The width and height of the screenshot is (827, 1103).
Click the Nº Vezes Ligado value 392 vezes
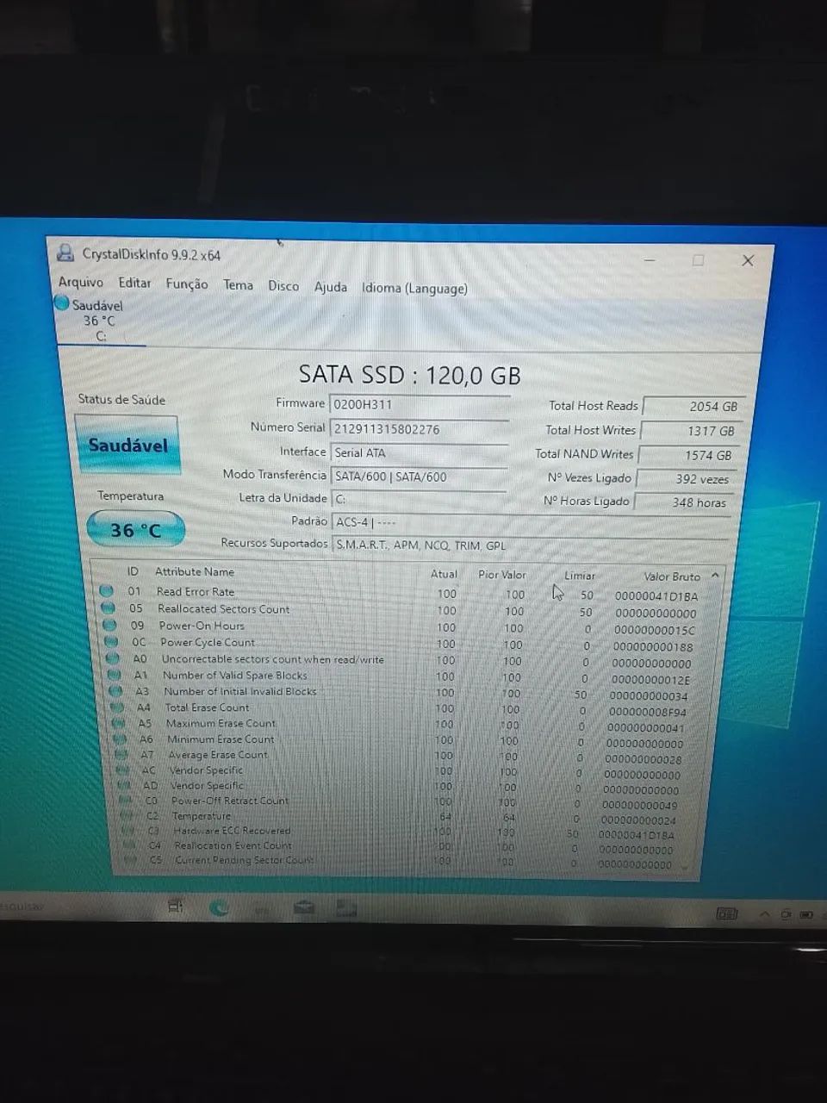pos(685,479)
